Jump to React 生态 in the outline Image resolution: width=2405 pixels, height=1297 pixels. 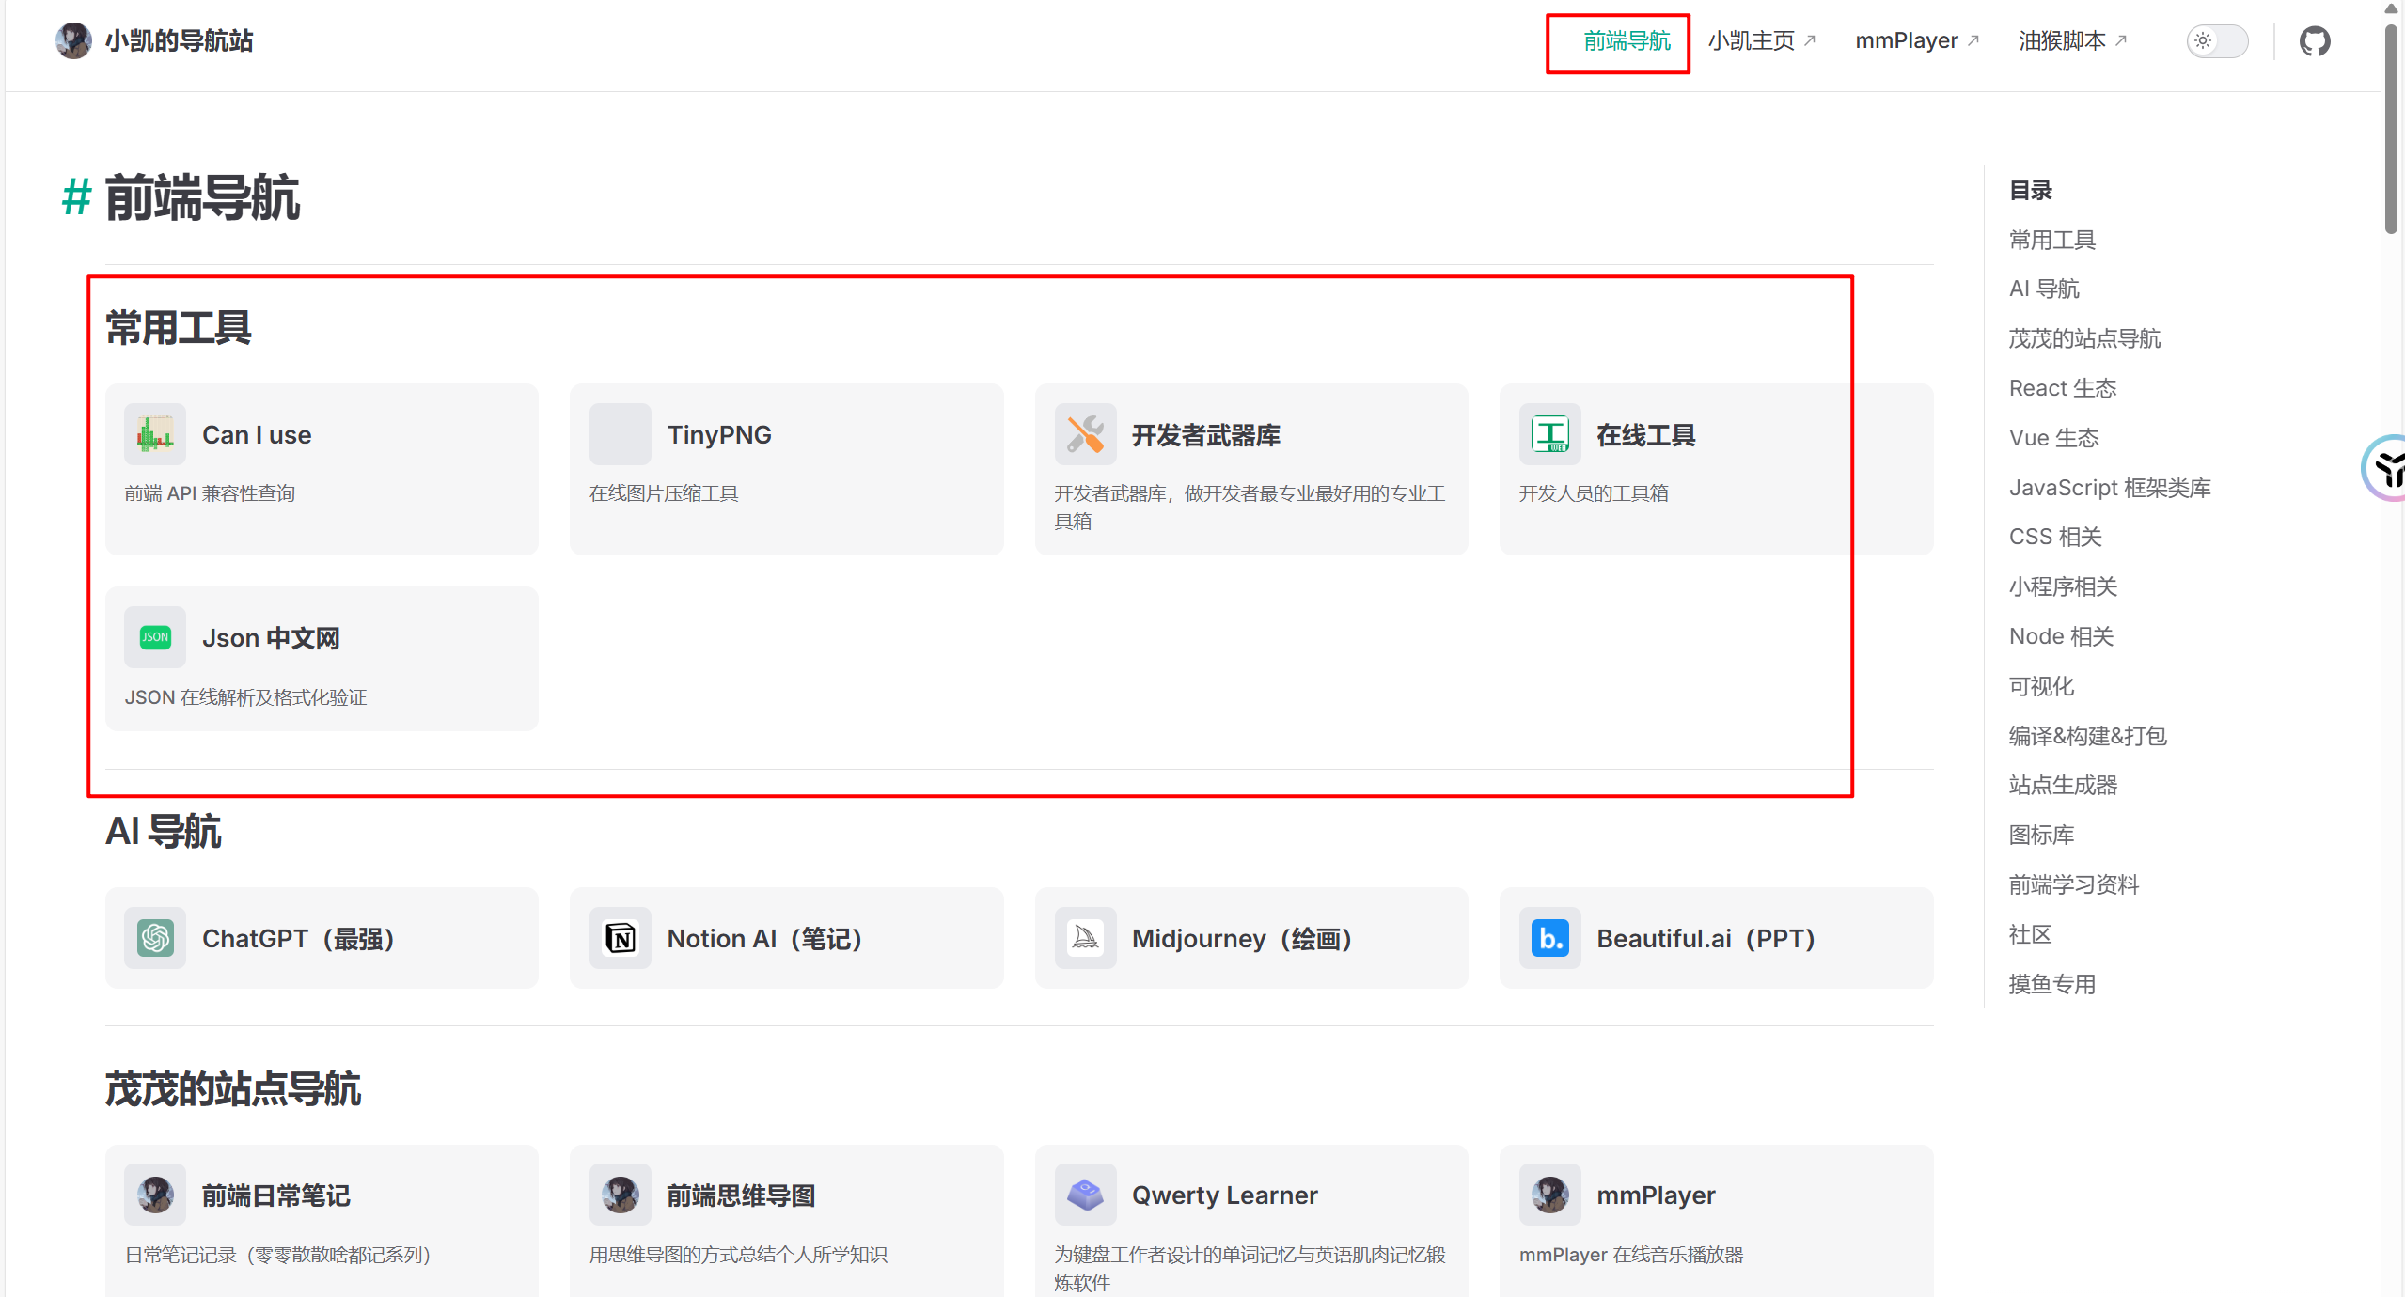tap(2062, 388)
